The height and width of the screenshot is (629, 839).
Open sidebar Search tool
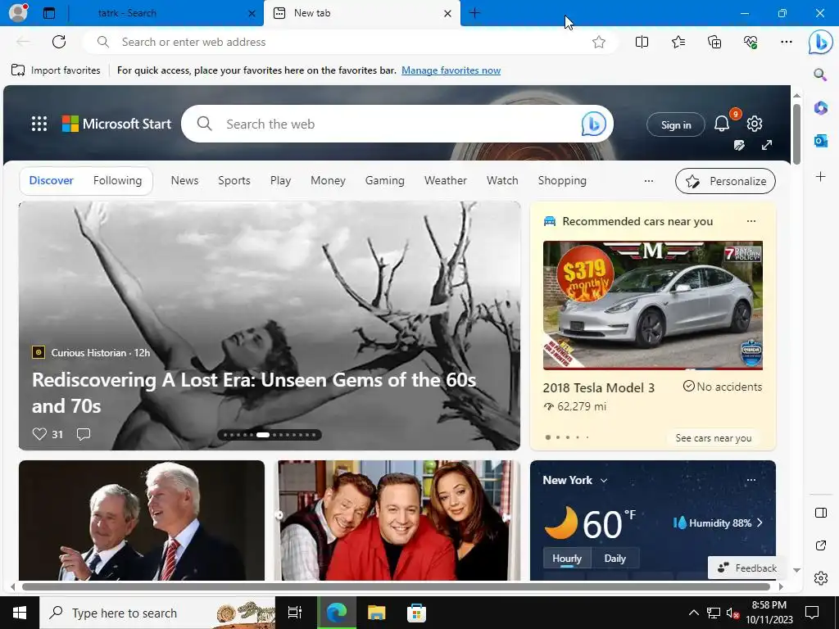click(820, 75)
